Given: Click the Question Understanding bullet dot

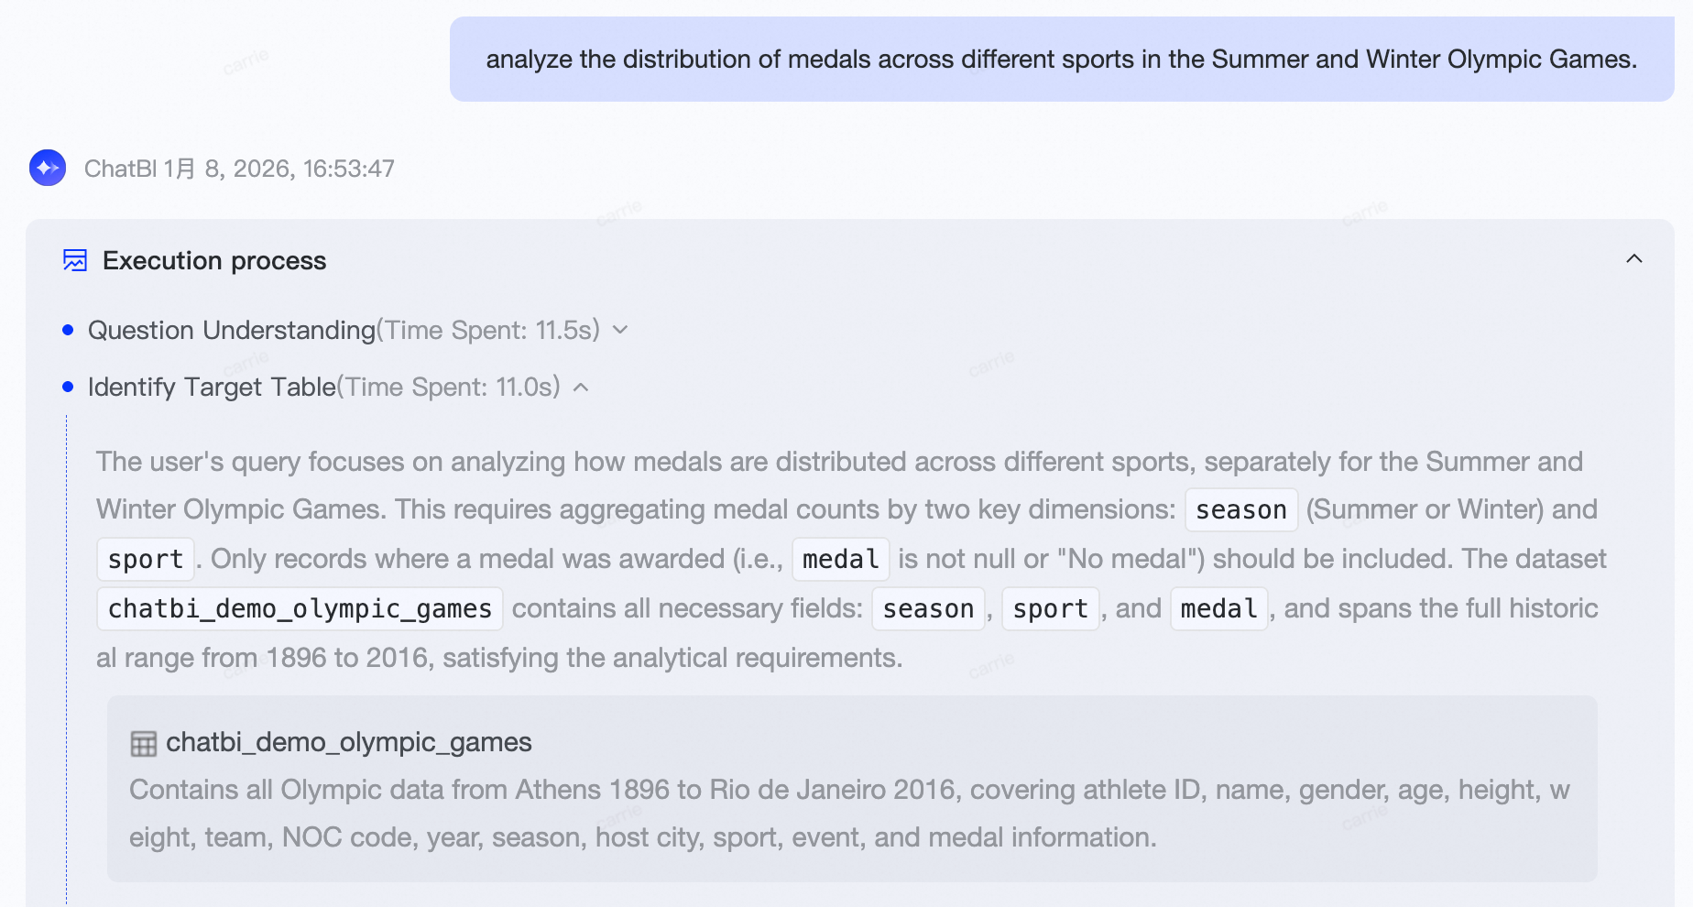Looking at the screenshot, I should click(68, 331).
